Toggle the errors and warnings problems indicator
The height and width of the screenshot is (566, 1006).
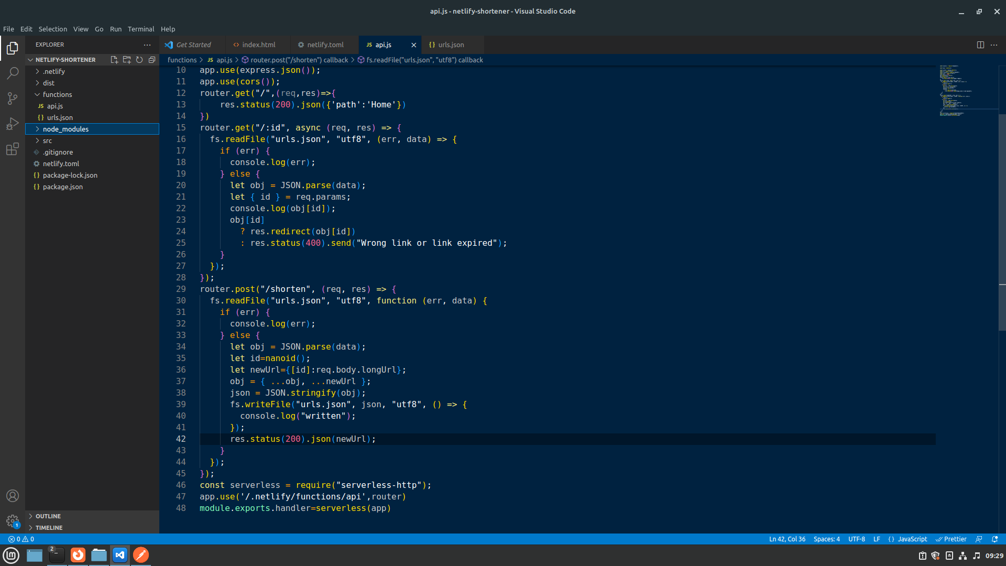click(21, 539)
